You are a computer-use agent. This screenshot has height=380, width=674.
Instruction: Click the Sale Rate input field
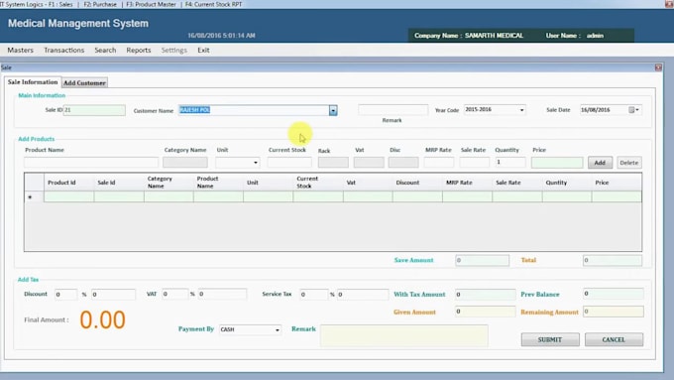tap(475, 163)
